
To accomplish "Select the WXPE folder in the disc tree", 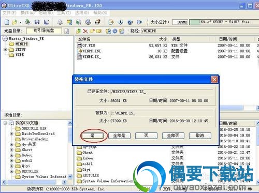I will pyautogui.click(x=17, y=55).
